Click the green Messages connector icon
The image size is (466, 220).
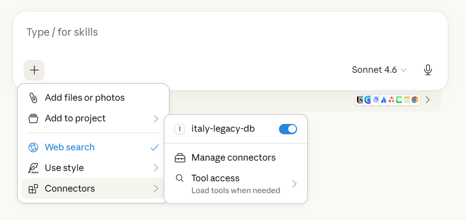point(399,100)
